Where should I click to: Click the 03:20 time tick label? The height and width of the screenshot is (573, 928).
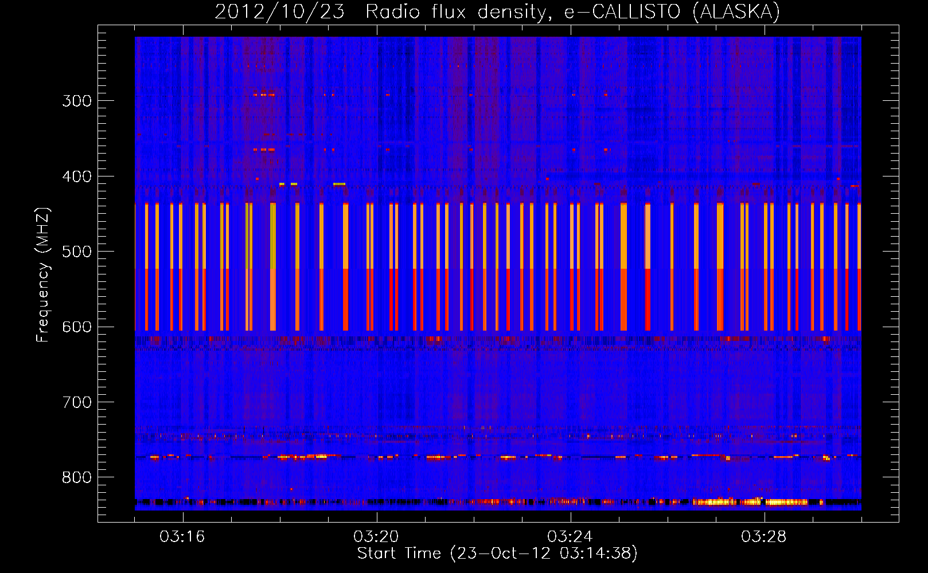pyautogui.click(x=376, y=537)
